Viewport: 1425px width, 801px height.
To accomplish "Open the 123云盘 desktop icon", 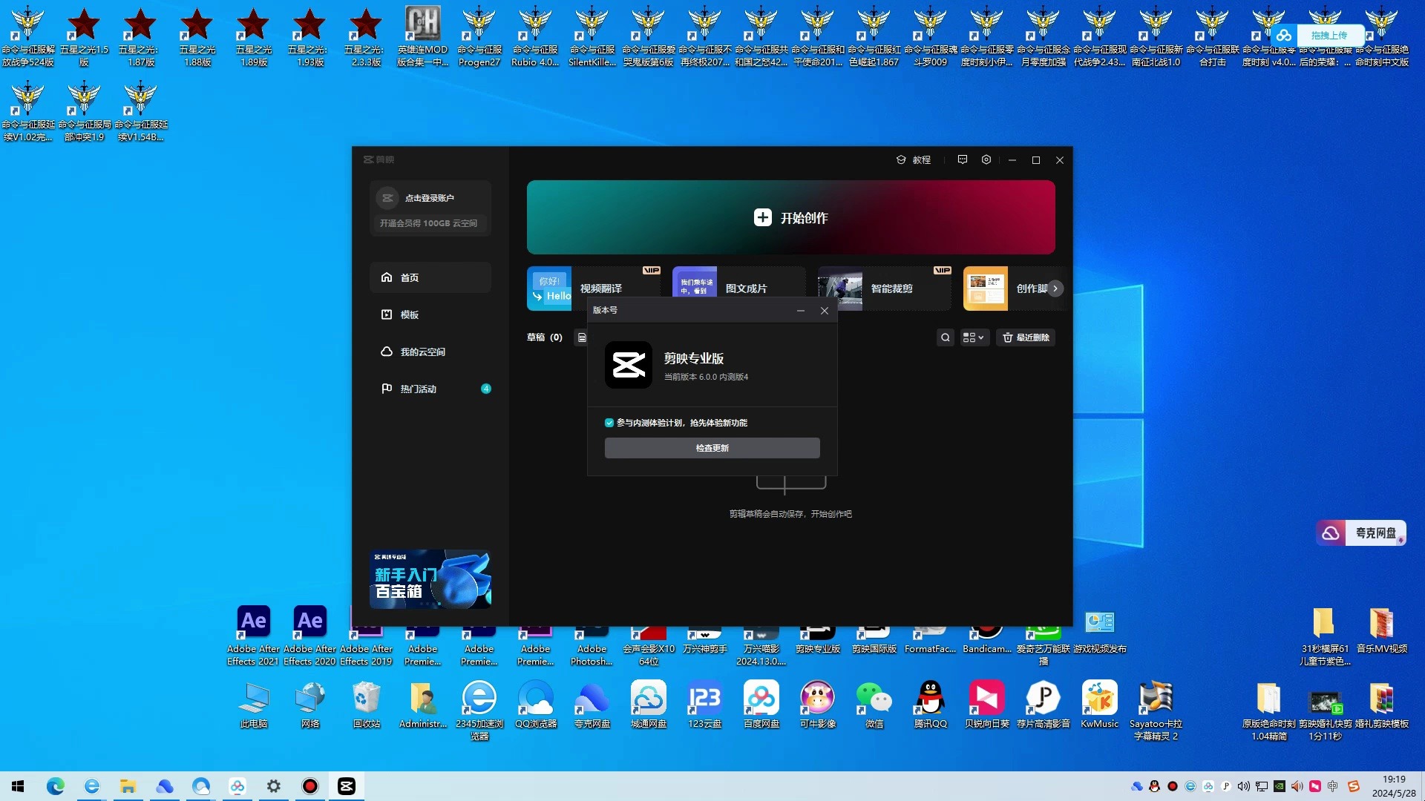I will coord(705,705).
